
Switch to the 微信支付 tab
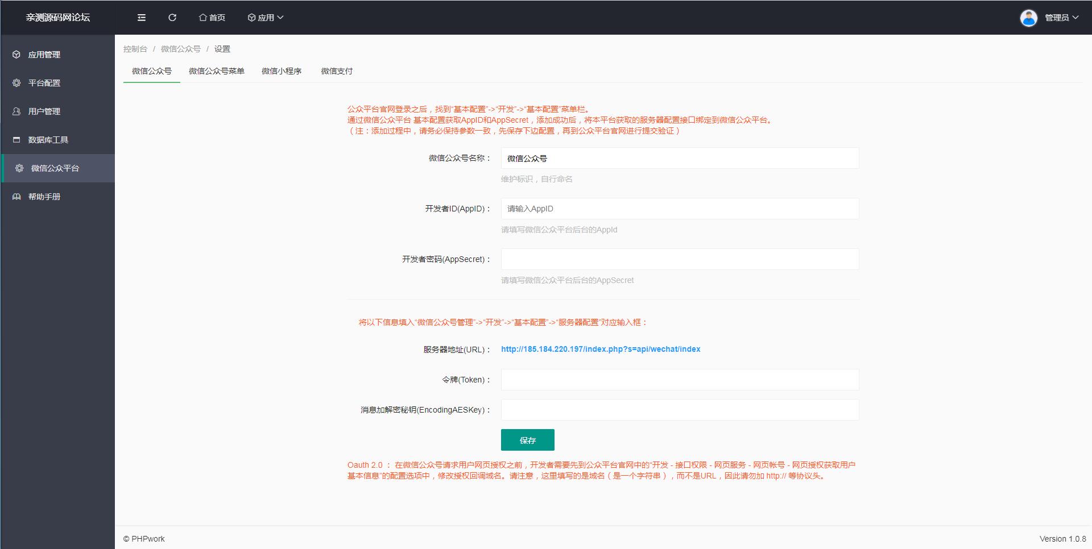coord(337,71)
